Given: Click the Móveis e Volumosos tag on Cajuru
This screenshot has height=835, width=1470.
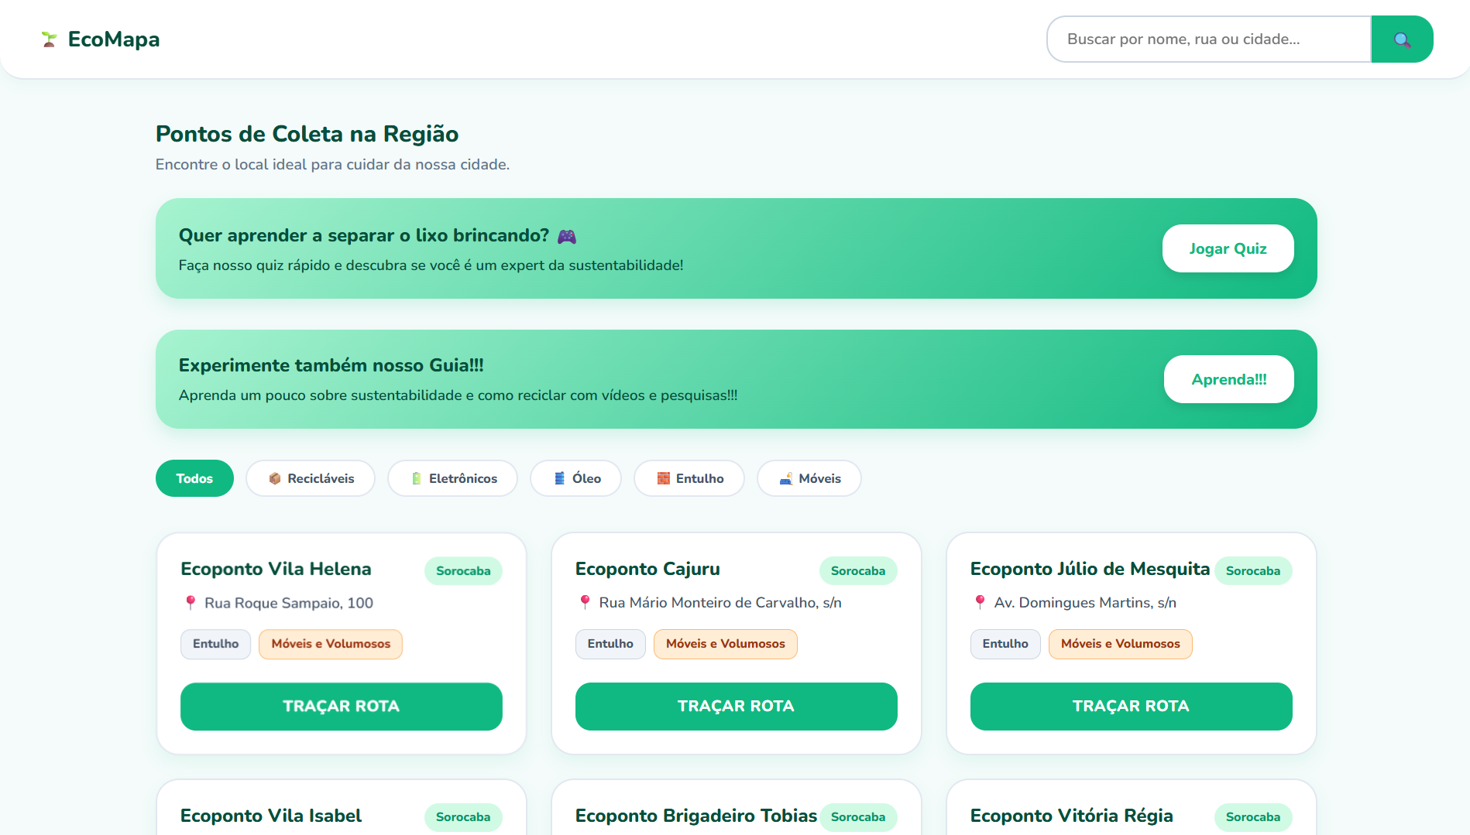Looking at the screenshot, I should coord(726,644).
